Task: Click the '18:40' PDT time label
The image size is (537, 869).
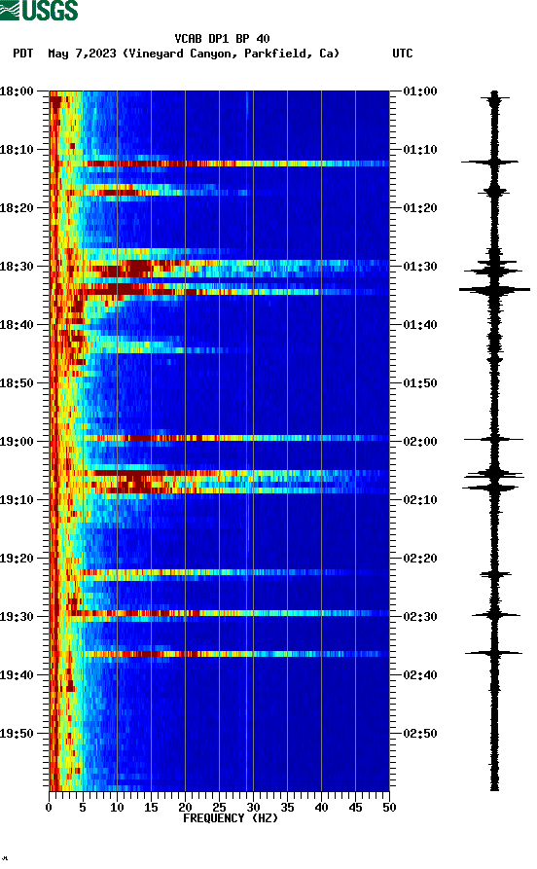Action: click(x=17, y=325)
